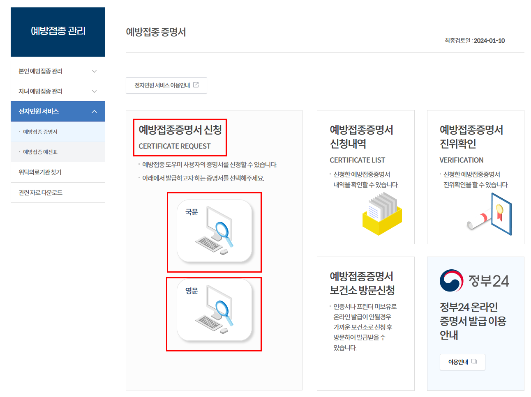Click the CERTIFICATE REQUEST subtitle
Viewport: 531px width, 397px height.
(x=175, y=146)
